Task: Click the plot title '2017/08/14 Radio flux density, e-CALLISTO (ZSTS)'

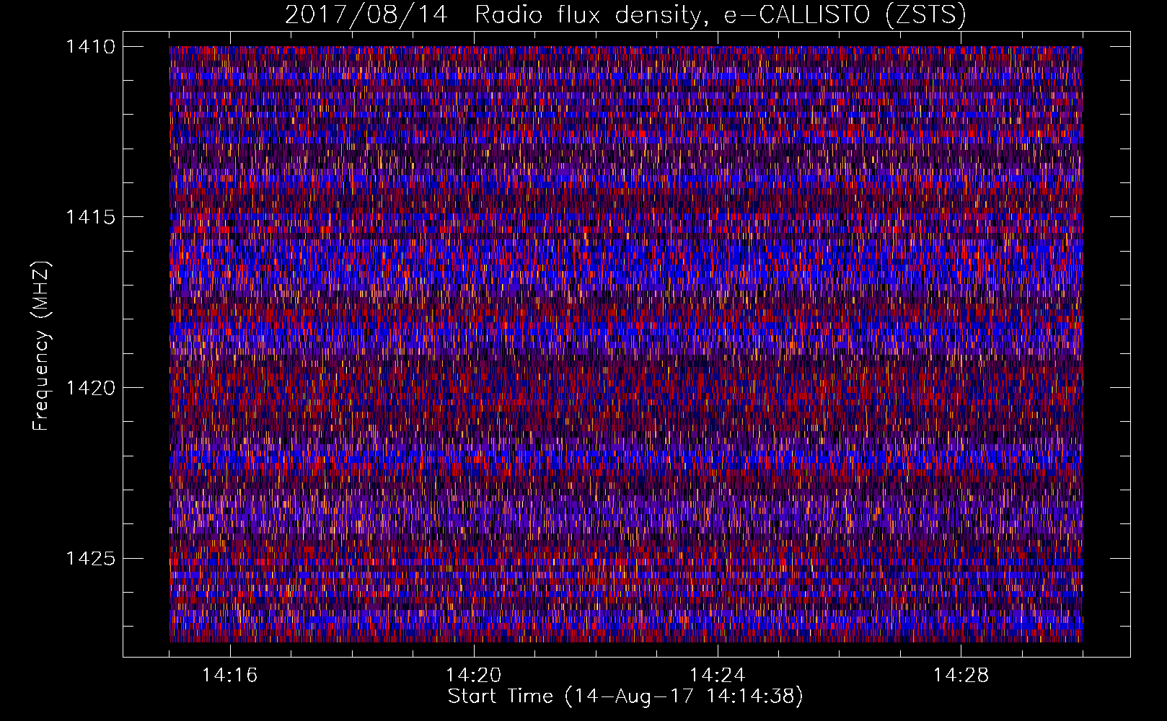Action: (625, 14)
